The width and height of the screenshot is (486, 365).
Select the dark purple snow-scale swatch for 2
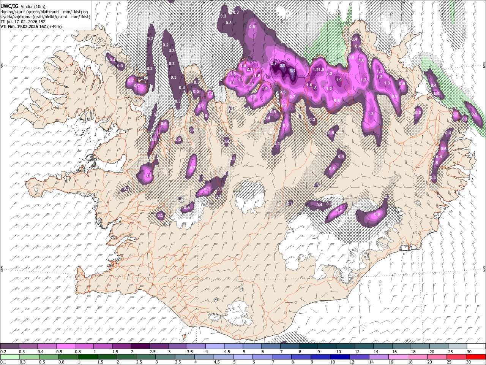click(140, 346)
